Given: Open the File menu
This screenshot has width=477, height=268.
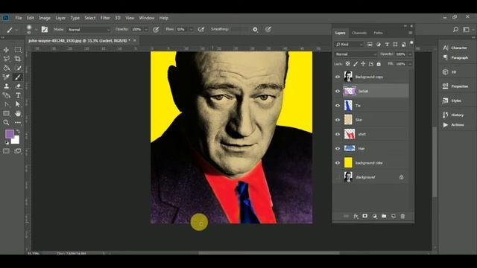Looking at the screenshot, I should [x=19, y=18].
